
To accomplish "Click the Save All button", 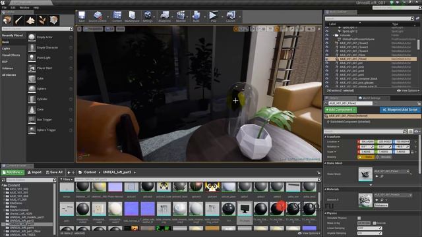I will point(54,172).
